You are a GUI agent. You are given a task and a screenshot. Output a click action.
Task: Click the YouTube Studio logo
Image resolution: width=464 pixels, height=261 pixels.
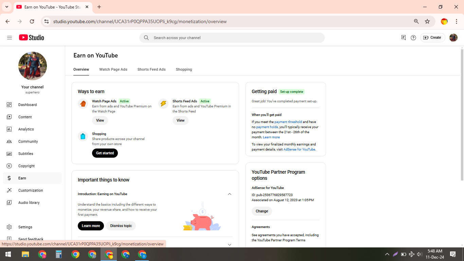(x=32, y=38)
